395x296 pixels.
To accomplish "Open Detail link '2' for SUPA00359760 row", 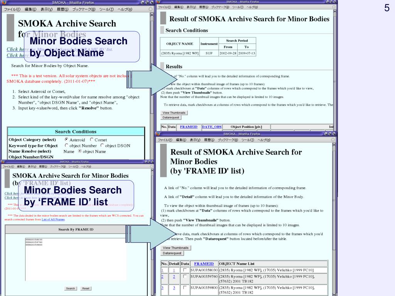I will coord(174,277).
